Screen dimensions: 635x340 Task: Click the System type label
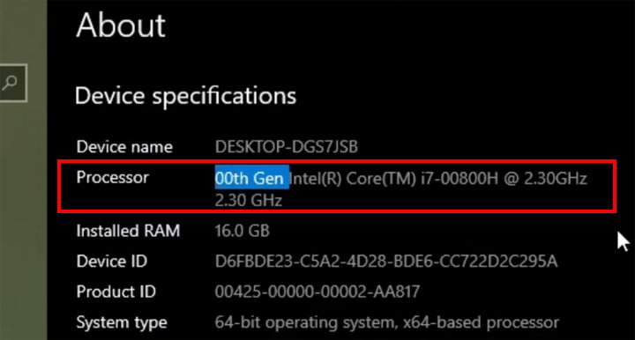click(122, 322)
